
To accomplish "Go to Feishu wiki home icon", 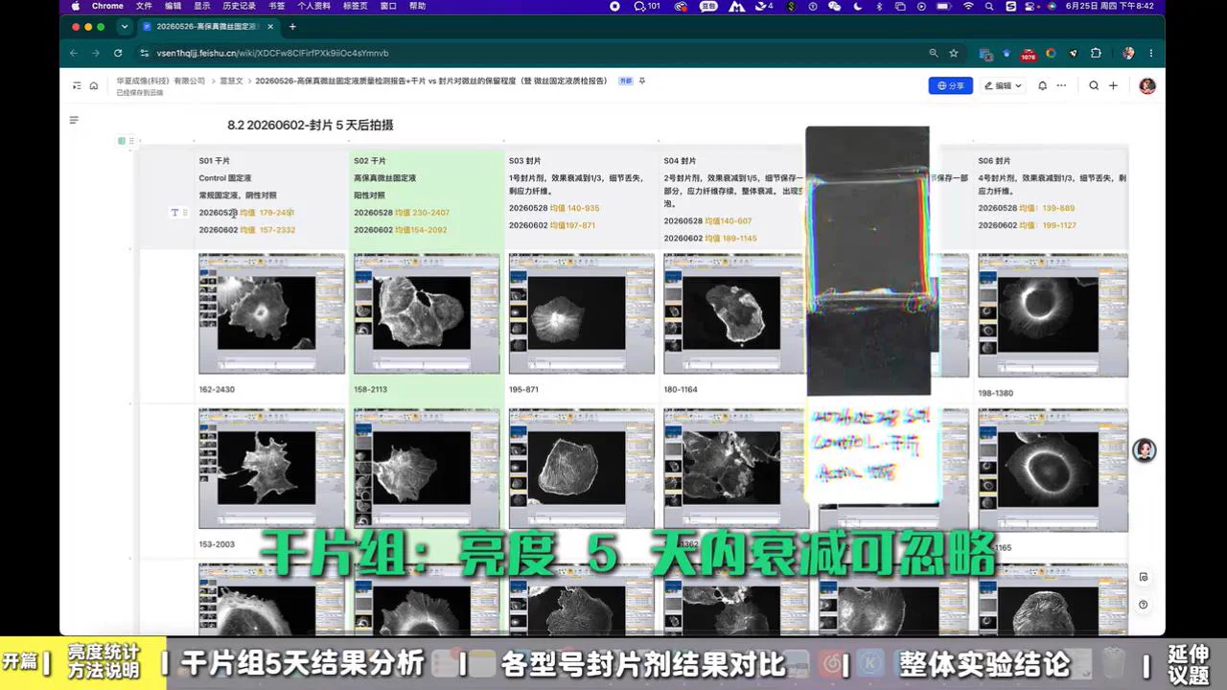I will pos(94,85).
